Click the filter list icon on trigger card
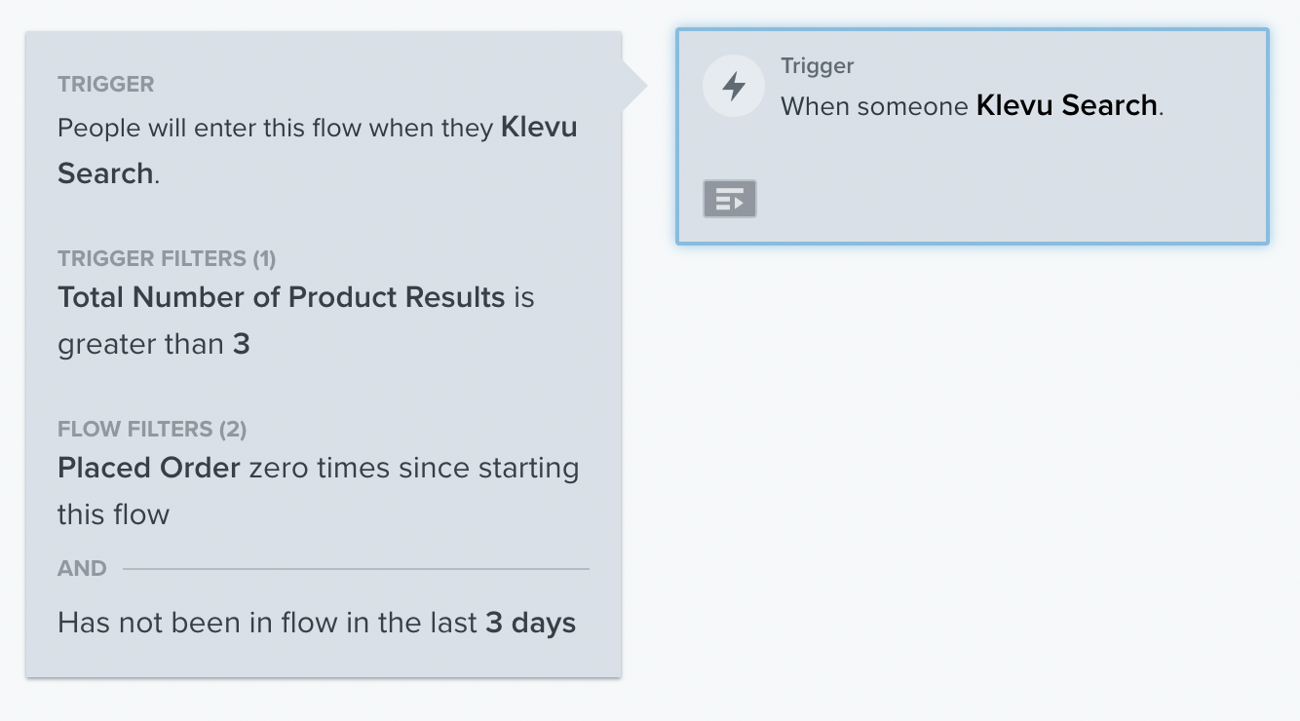The width and height of the screenshot is (1300, 721). [x=730, y=199]
